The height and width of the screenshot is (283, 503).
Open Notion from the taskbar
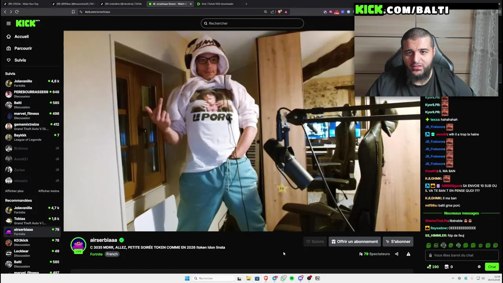(318, 278)
